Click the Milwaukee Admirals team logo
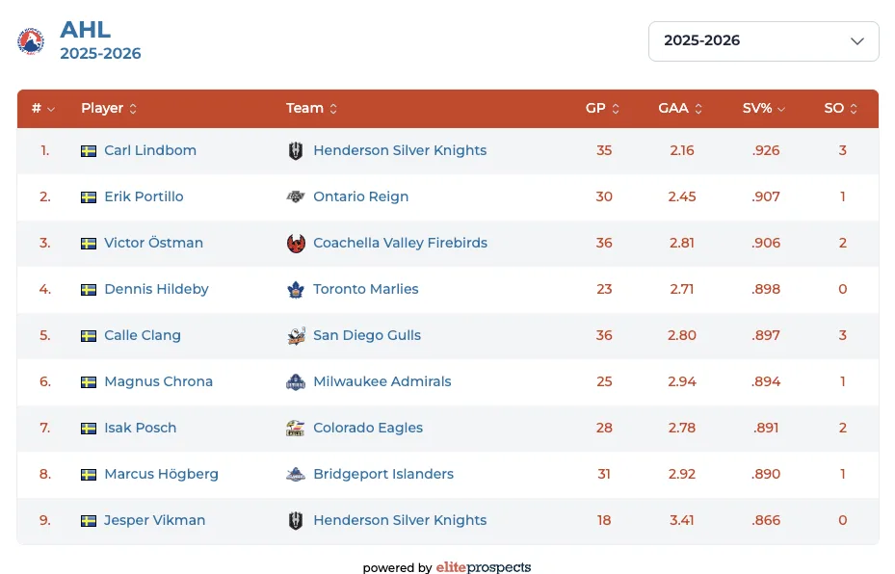The image size is (895, 574). pos(296,382)
